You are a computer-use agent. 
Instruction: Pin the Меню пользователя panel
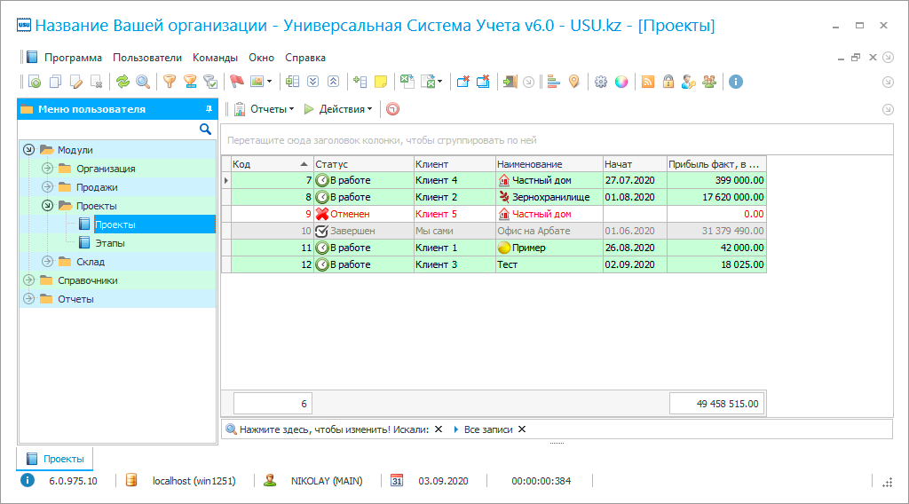[x=209, y=109]
